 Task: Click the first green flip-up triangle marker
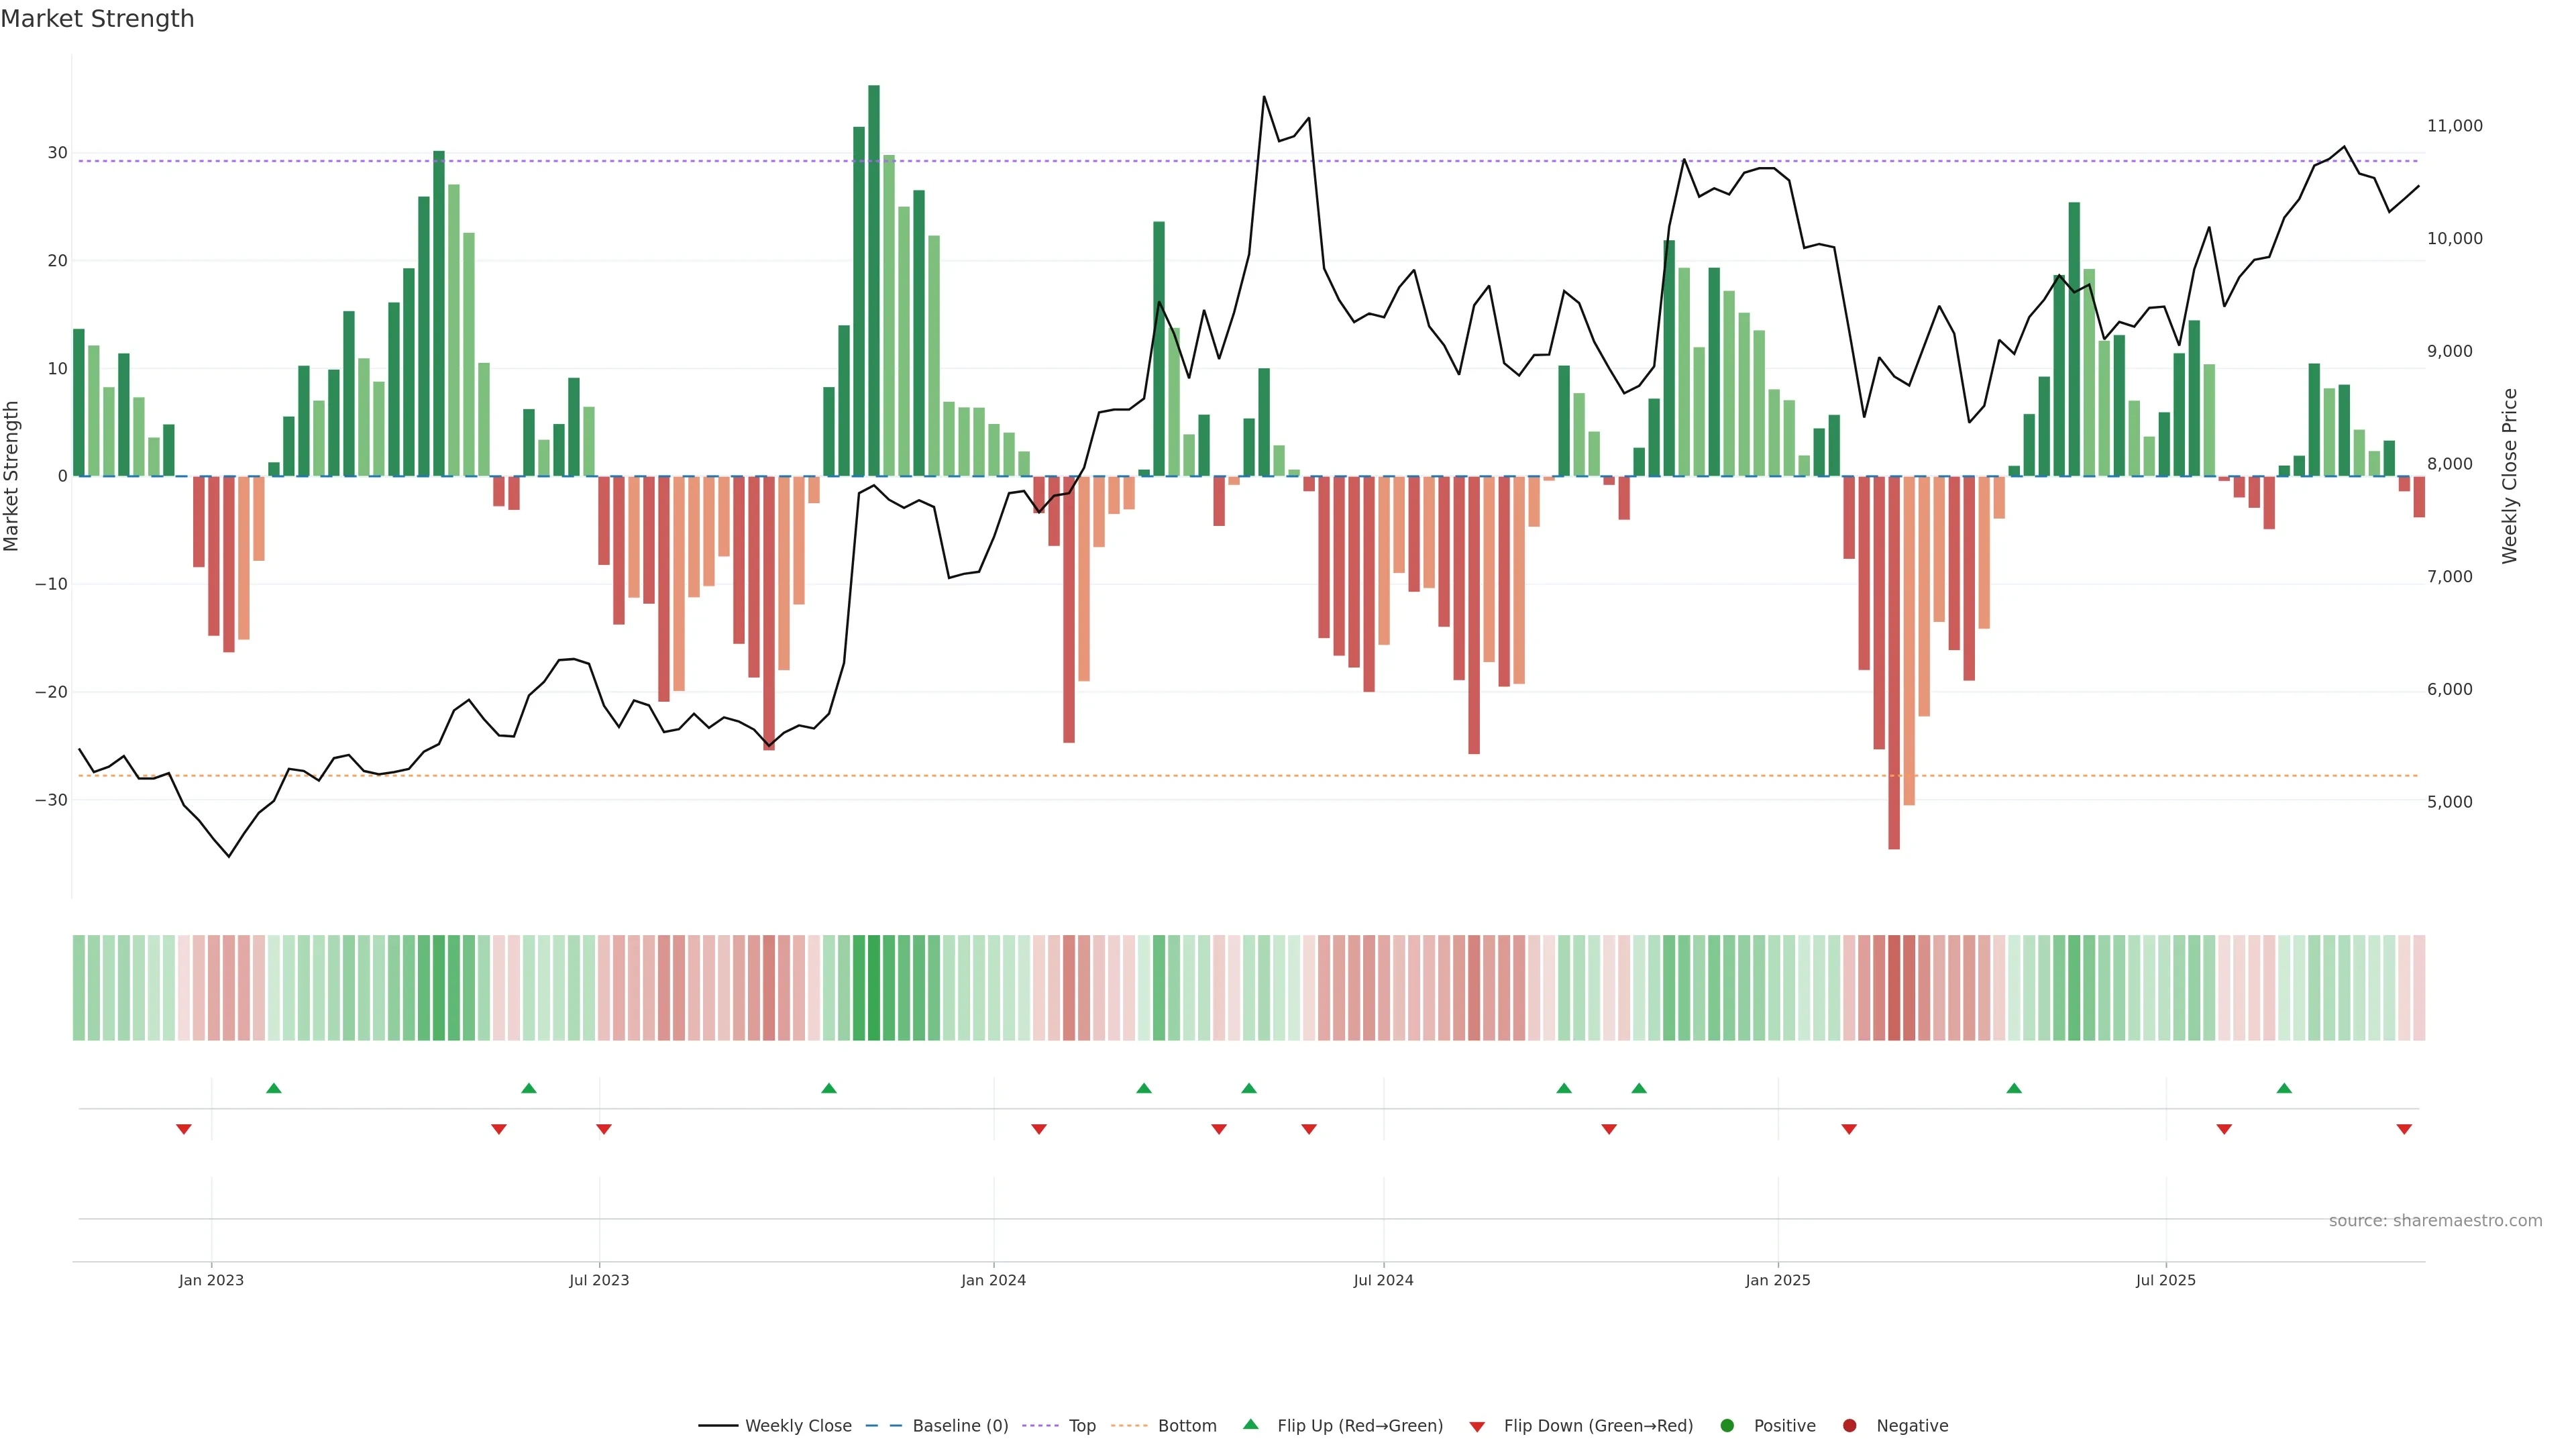(274, 1088)
